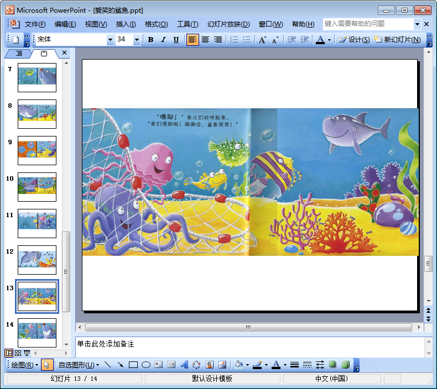
Task: Insert picture from file
Action: (222, 365)
